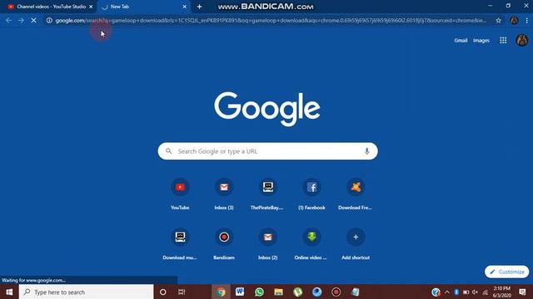Open the Bandicam shortcut tile

224,237
